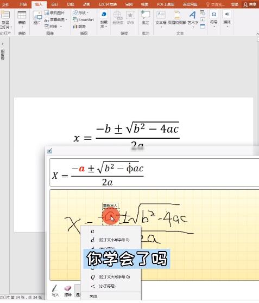Switch to the Slide Show (幻灯片放映) tab

[x=108, y=4]
